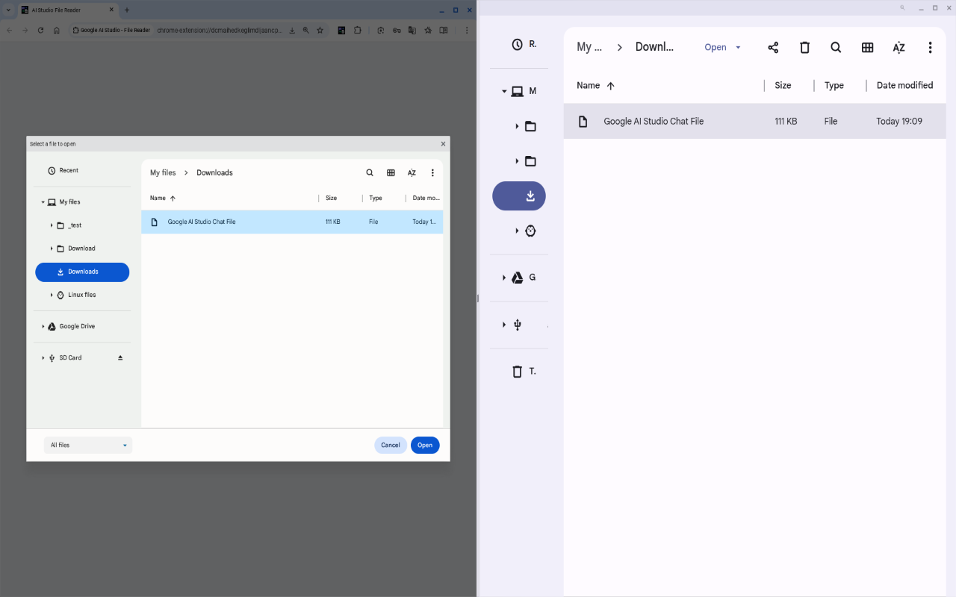Click the Delete trash icon in Files toolbar
The image size is (956, 597).
pos(804,48)
